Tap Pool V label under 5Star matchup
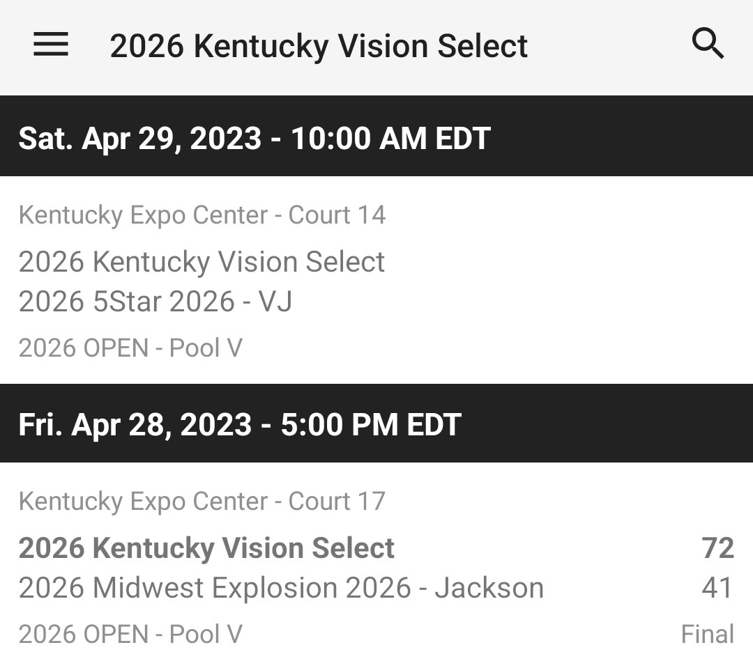753x668 pixels. click(x=130, y=348)
